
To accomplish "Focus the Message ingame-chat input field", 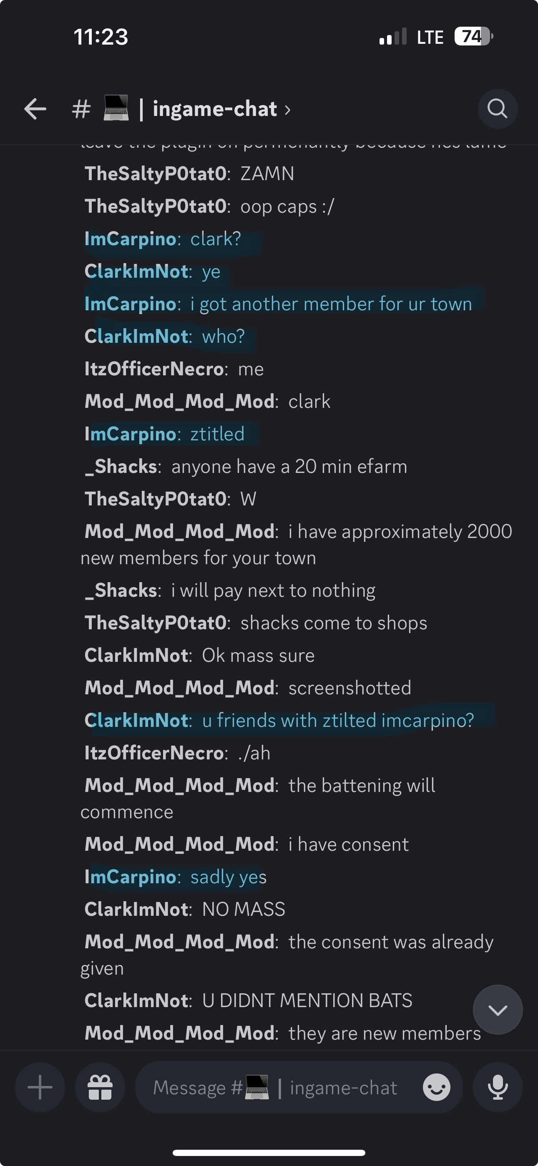I will tap(281, 1087).
